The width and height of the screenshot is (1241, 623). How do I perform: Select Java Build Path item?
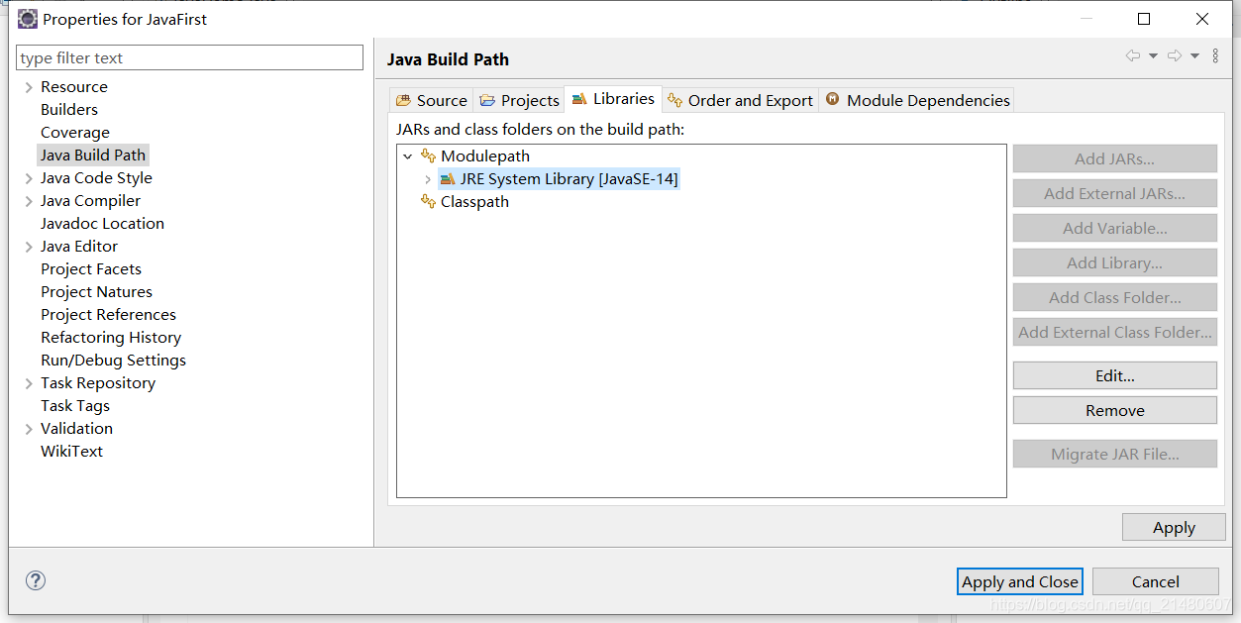[93, 156]
